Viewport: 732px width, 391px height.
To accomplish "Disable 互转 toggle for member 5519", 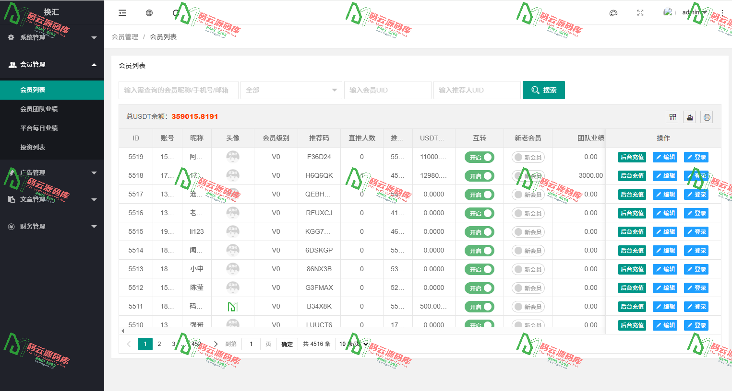I will click(480, 157).
